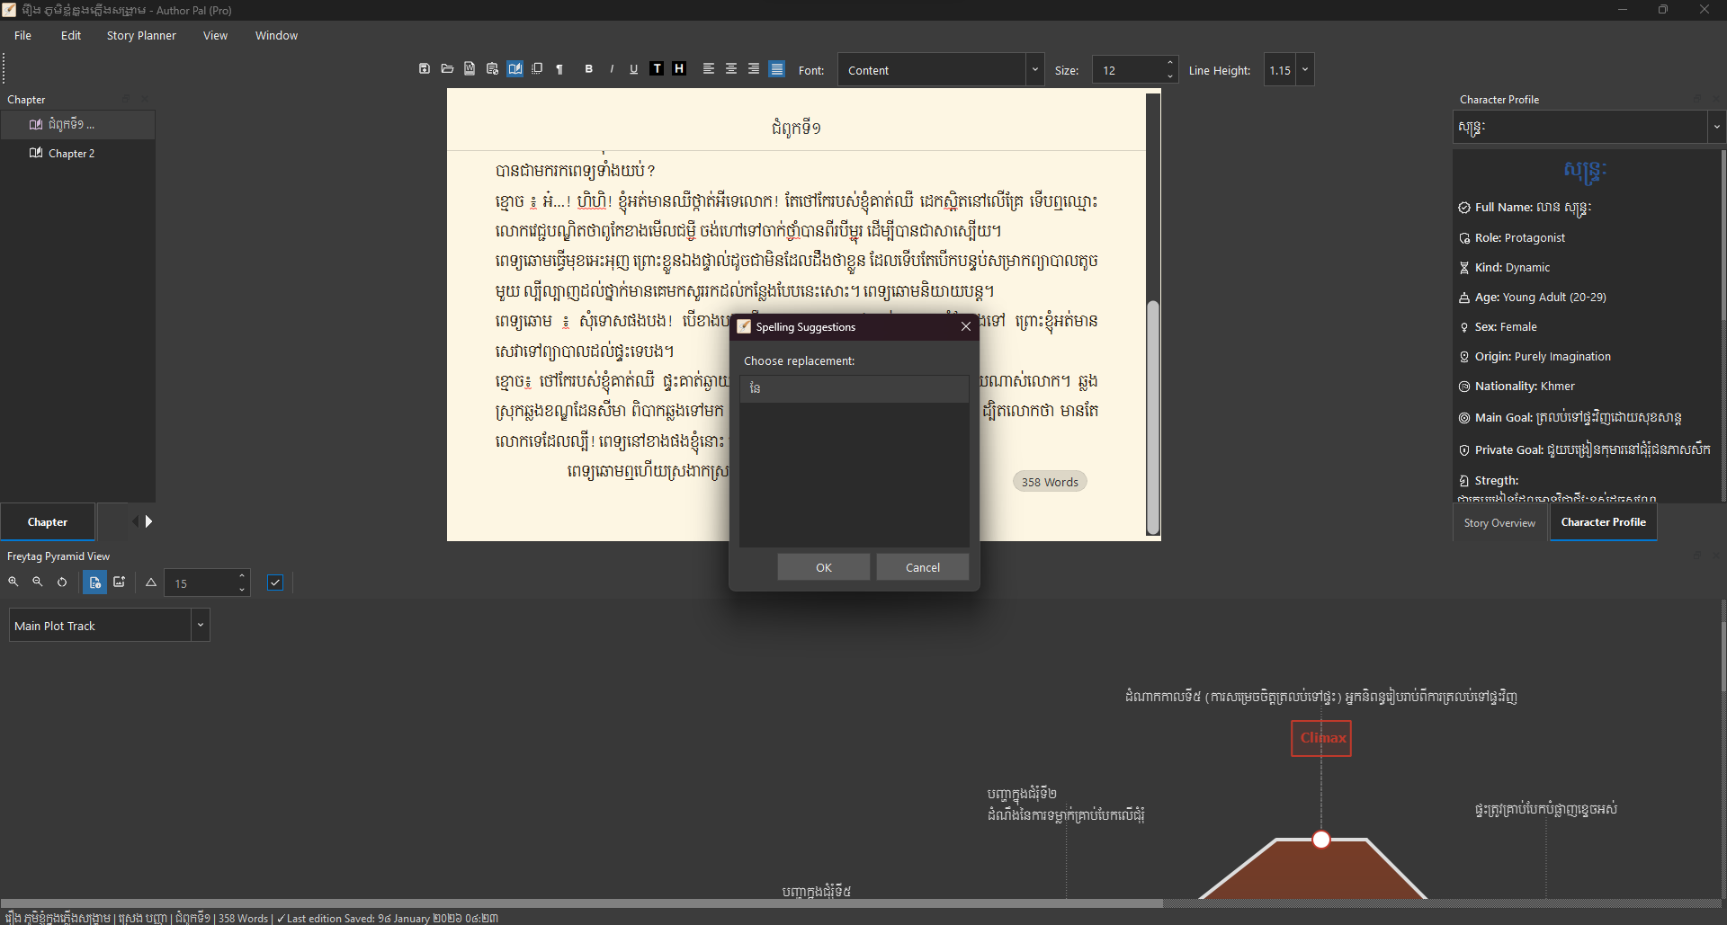Open the Story Planner menu
The image size is (1727, 925).
coord(140,35)
